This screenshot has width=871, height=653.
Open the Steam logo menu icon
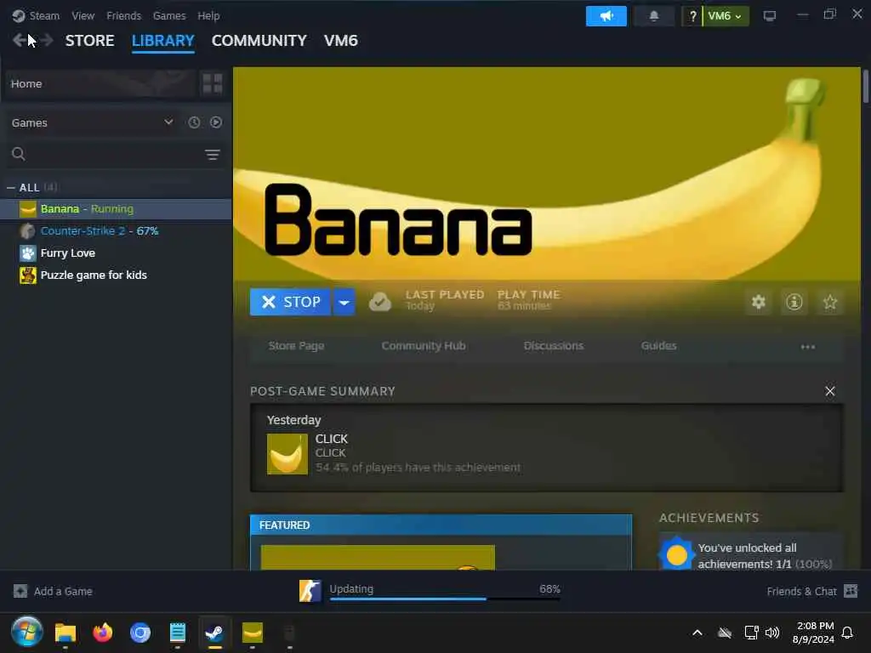coord(19,15)
